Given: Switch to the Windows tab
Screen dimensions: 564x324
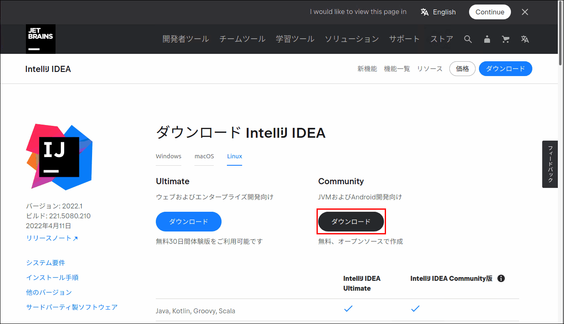Looking at the screenshot, I should (x=169, y=156).
